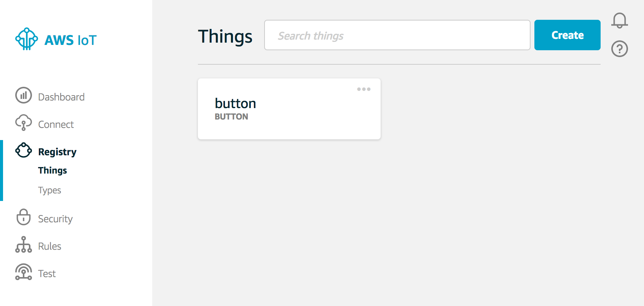Open the Connect menu item
This screenshot has width=644, height=306.
(56, 124)
